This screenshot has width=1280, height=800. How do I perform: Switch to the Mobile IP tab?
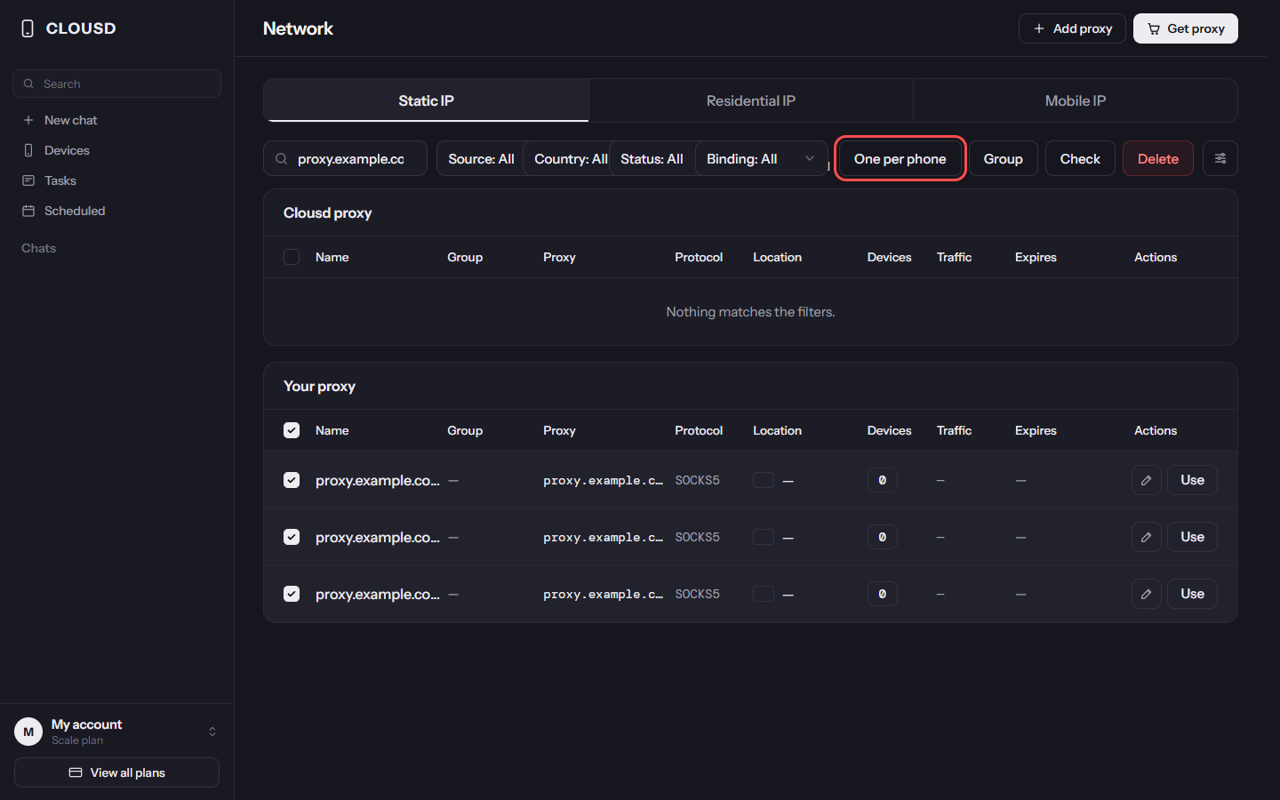pyautogui.click(x=1075, y=100)
